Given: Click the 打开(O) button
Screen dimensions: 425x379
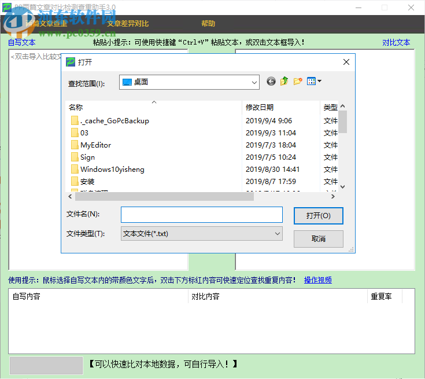Looking at the screenshot, I should pyautogui.click(x=318, y=216).
